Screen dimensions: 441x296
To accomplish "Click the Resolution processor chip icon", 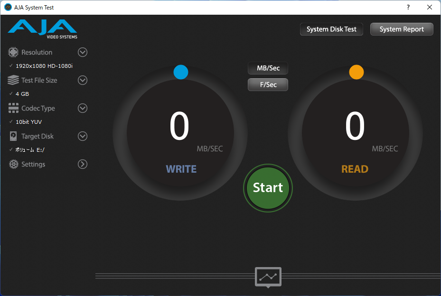I will (14, 52).
